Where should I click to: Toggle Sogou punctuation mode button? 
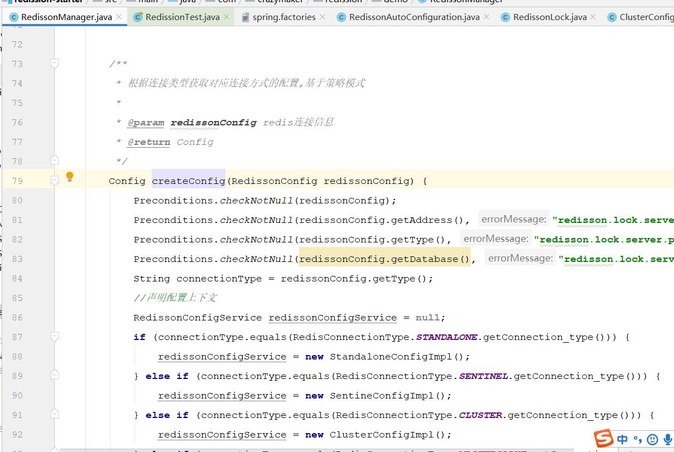point(637,439)
